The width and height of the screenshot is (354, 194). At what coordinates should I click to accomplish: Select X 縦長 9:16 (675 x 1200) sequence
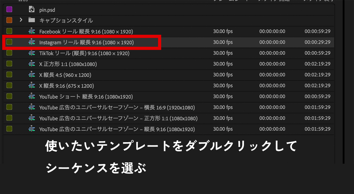point(66,86)
